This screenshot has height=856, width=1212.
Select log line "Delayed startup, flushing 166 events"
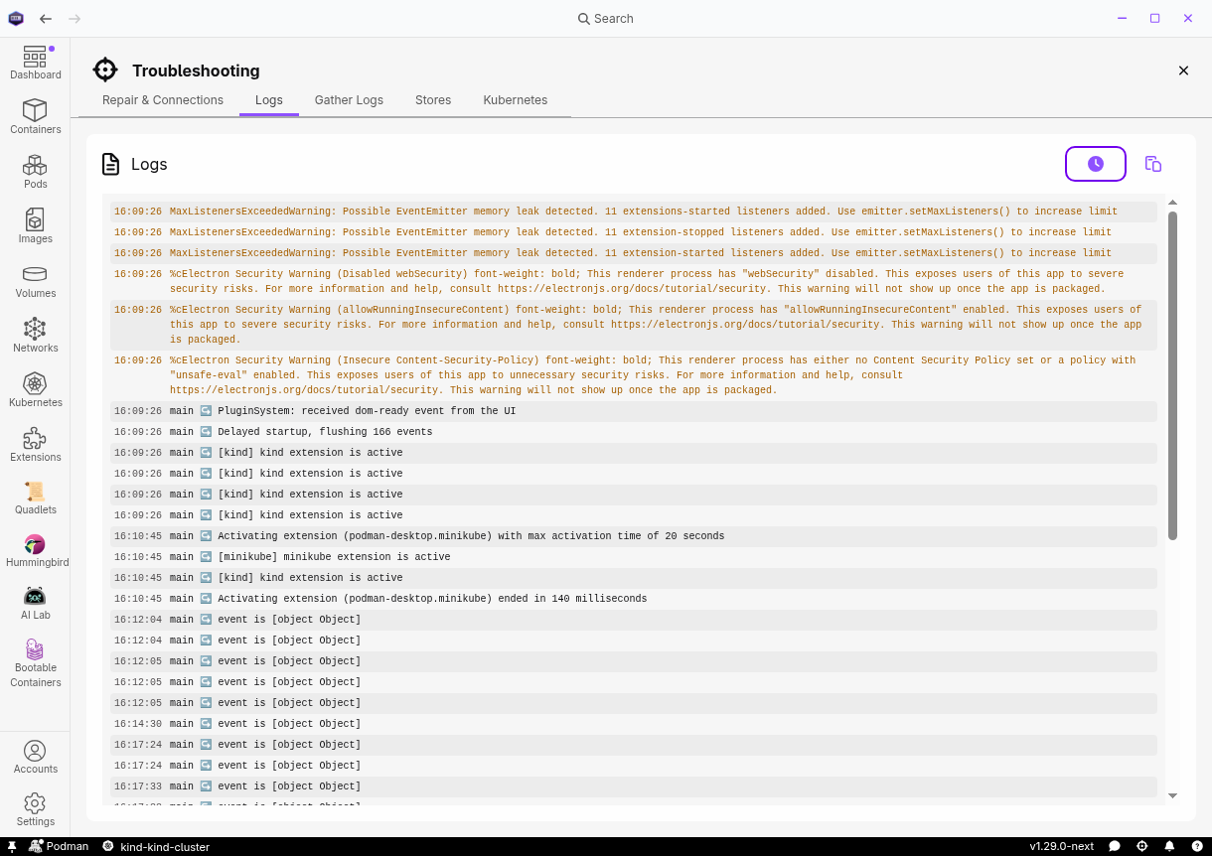634,432
